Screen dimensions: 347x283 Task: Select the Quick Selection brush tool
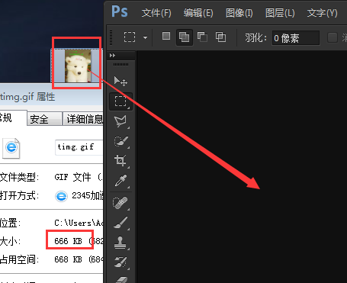pyautogui.click(x=120, y=141)
